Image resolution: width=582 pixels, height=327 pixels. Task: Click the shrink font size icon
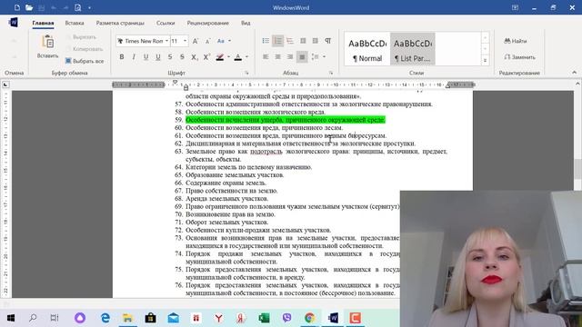pos(207,41)
